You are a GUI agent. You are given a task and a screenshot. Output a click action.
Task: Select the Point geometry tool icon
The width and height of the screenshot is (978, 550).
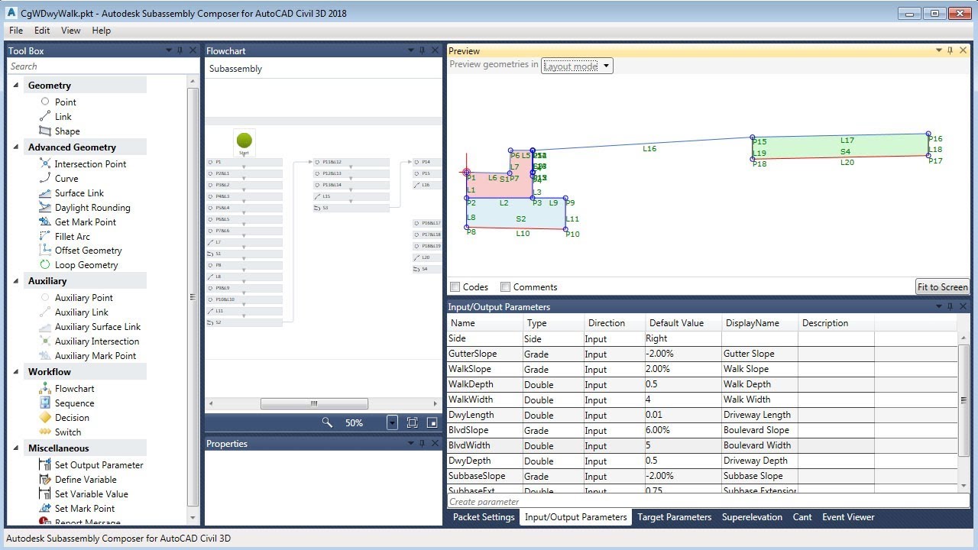tap(45, 102)
